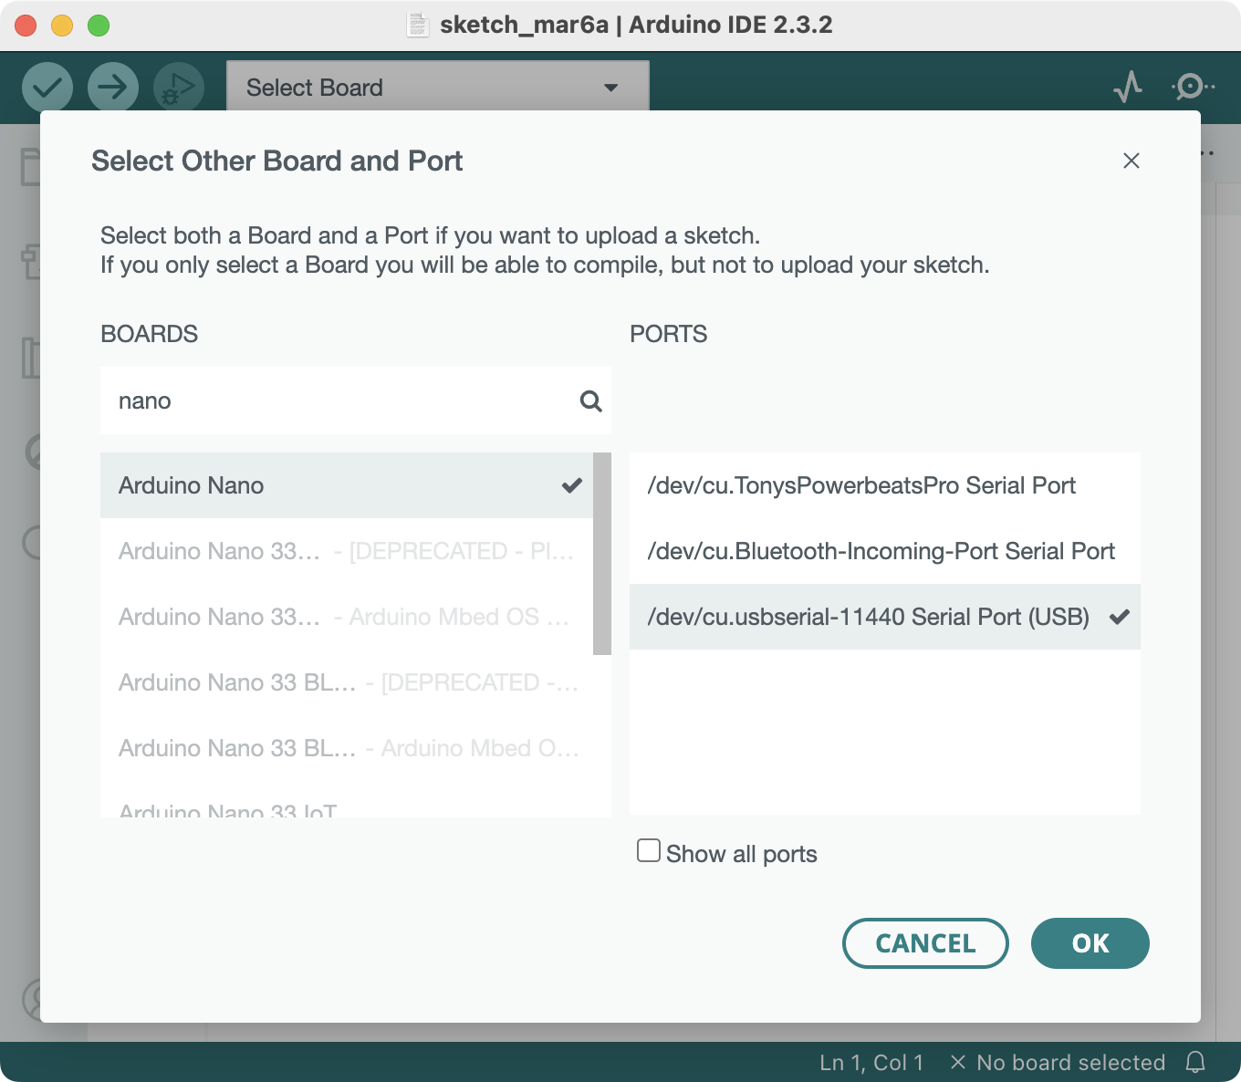Select Arduino Nano 33 deprecated Pl… entry
This screenshot has width=1241, height=1082.
pyautogui.click(x=347, y=551)
